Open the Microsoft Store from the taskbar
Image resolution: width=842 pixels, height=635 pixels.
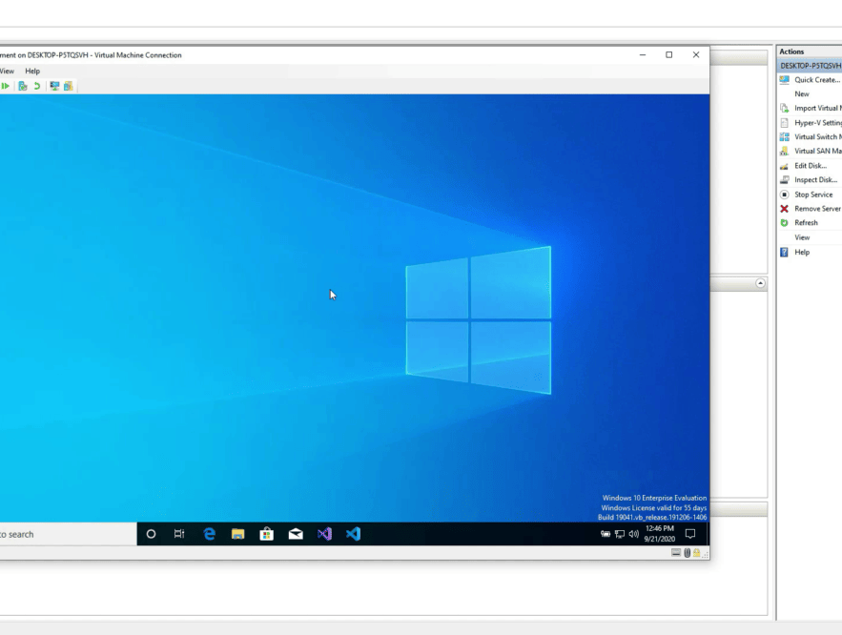pos(267,534)
